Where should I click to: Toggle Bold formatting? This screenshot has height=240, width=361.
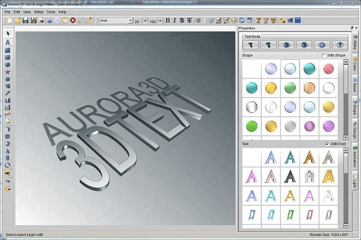click(168, 20)
